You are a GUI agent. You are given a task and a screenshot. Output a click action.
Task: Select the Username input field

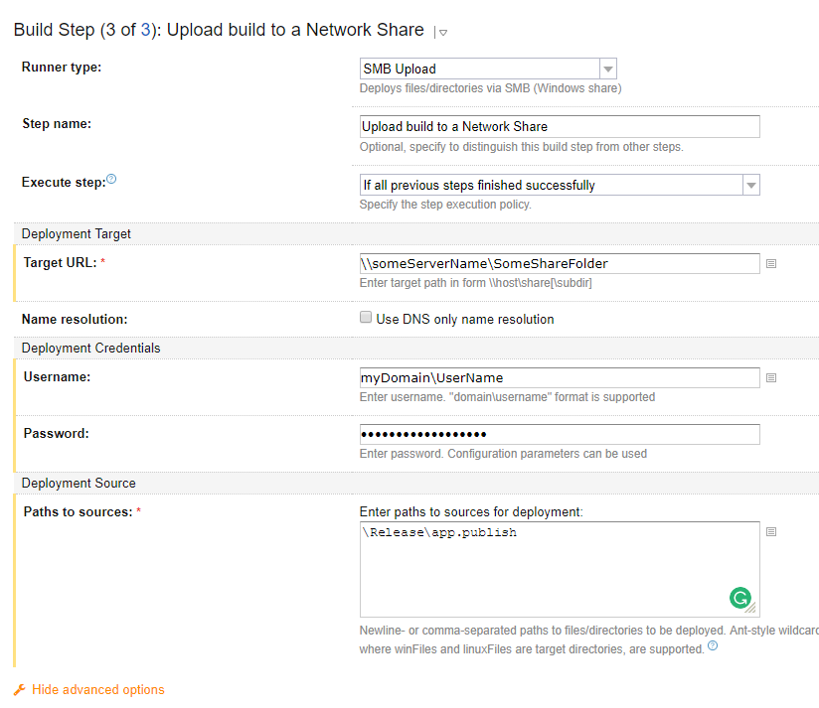pos(560,378)
